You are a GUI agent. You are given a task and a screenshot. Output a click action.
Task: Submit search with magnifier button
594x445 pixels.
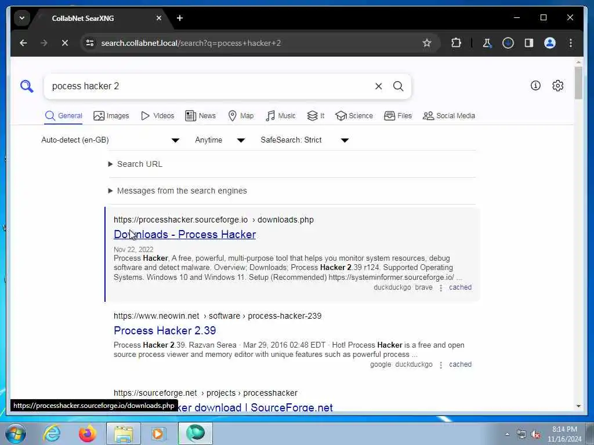398,86
